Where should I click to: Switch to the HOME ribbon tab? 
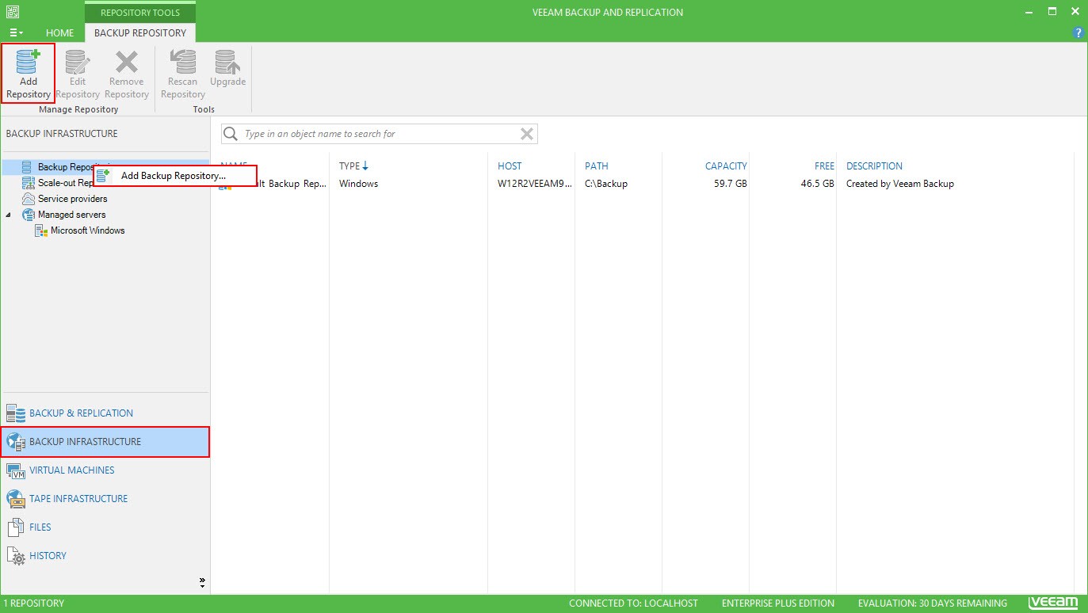(x=59, y=33)
